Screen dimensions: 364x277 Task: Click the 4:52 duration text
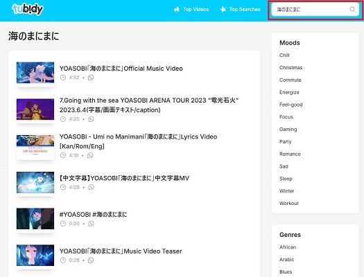point(74,78)
